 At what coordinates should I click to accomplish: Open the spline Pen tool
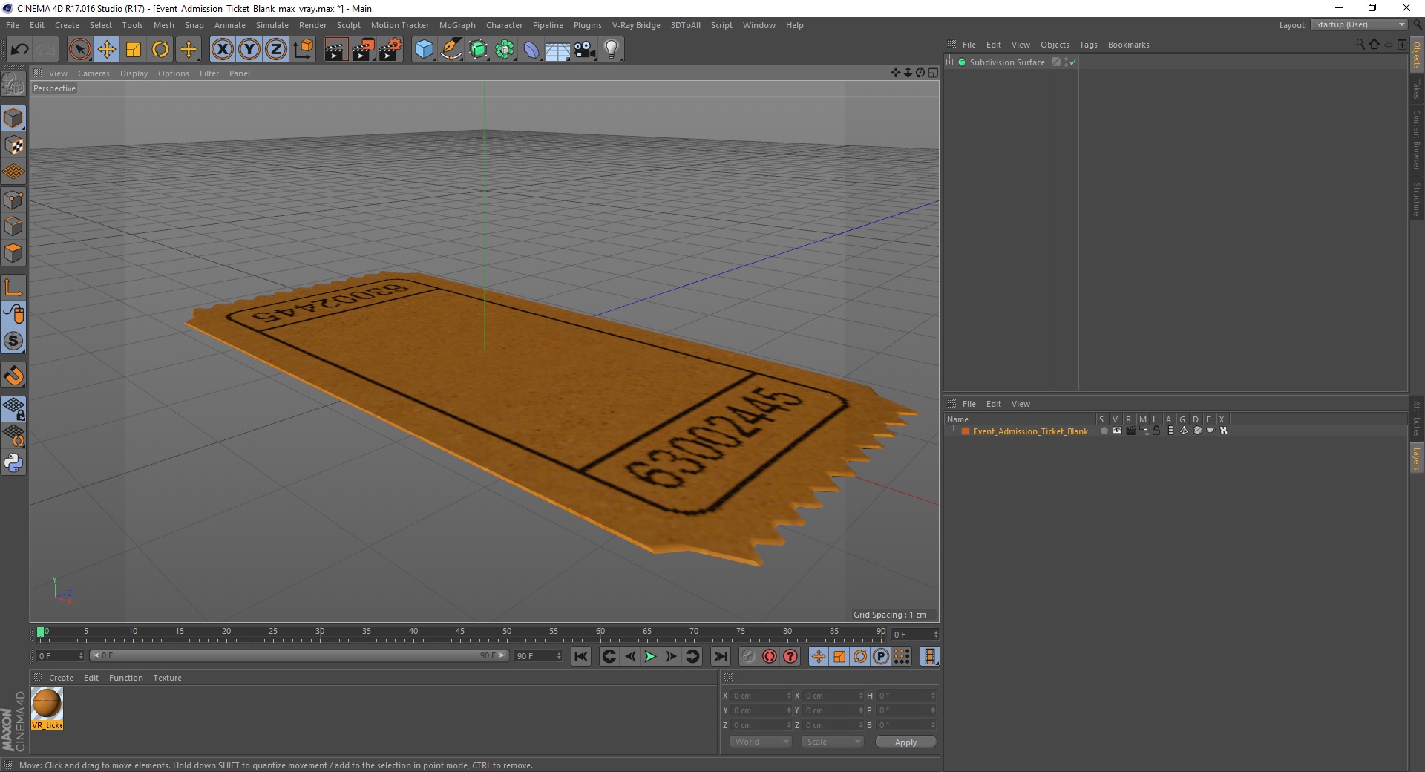click(x=451, y=50)
